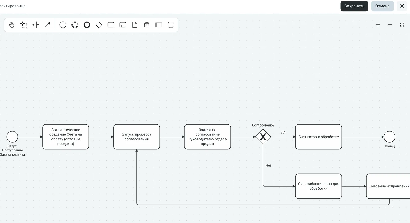The width and height of the screenshot is (410, 223).
Task: Select the 'Счет готов к обработке' task
Action: tap(319, 137)
